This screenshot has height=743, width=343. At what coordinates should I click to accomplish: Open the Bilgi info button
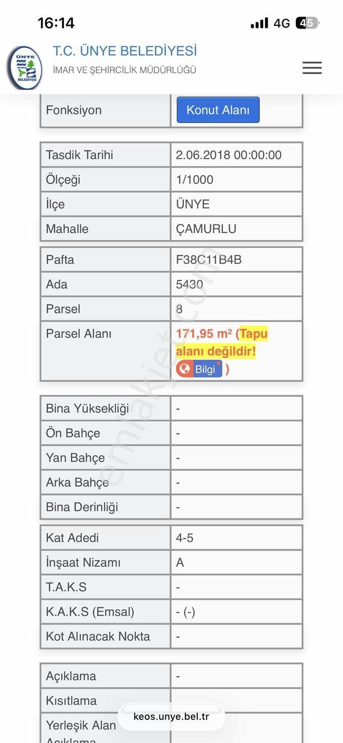pyautogui.click(x=199, y=369)
